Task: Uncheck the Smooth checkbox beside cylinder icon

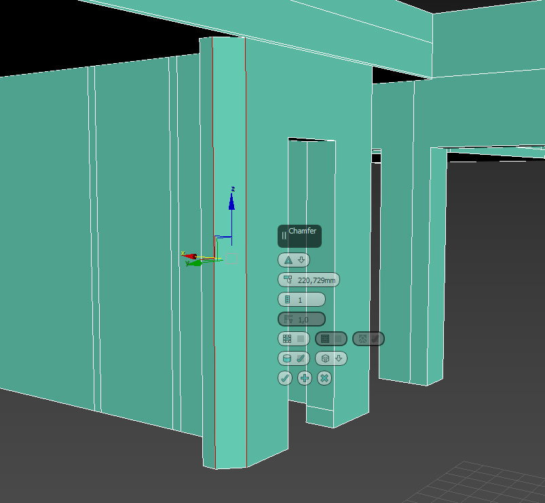Action: 301,358
